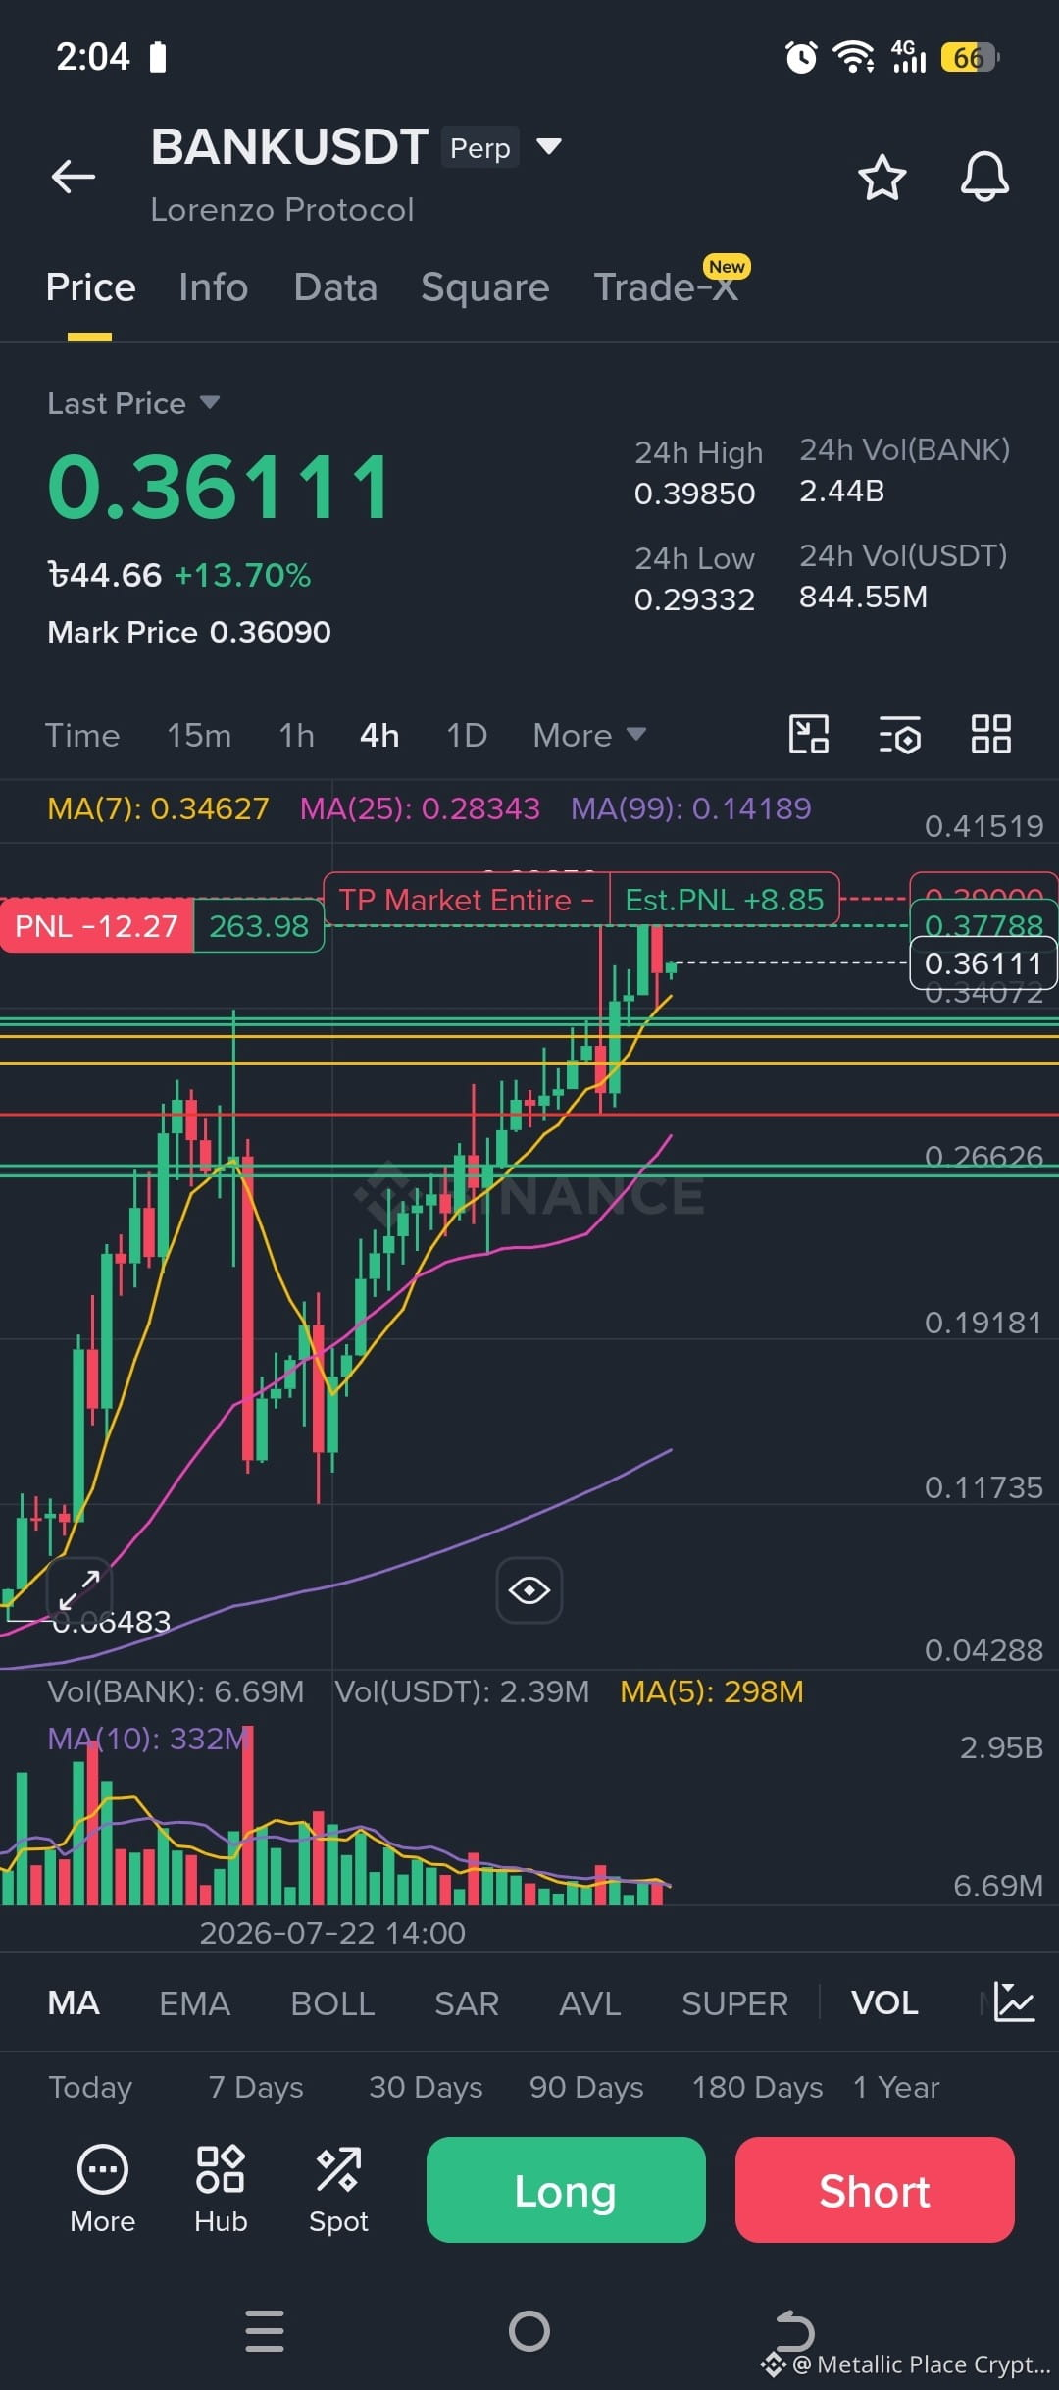Tap the Est.PNL +8.85 label

(725, 899)
